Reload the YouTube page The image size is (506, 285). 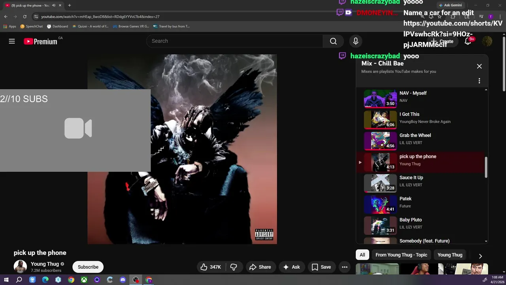(25, 17)
